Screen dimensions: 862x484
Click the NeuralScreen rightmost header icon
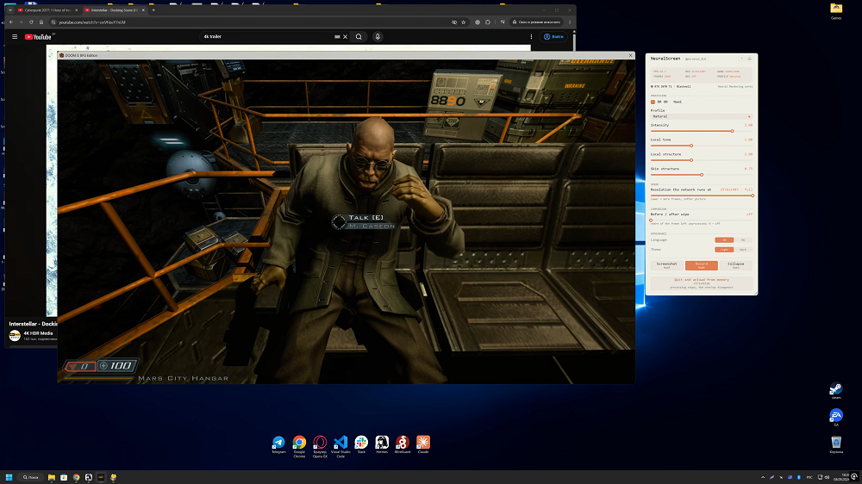click(x=750, y=59)
